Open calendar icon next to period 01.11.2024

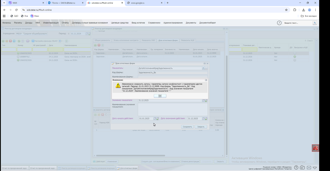(x=87, y=34)
